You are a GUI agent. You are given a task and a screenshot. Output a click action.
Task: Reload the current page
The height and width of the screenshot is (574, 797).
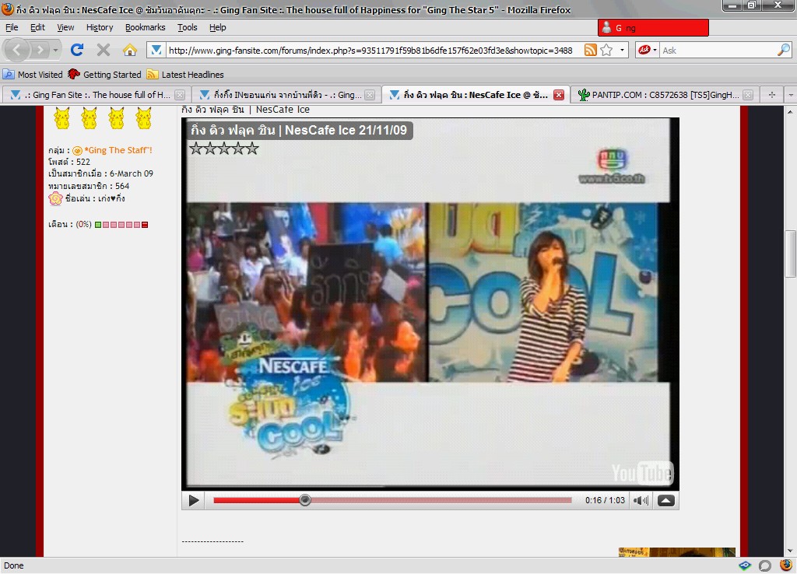tap(77, 50)
